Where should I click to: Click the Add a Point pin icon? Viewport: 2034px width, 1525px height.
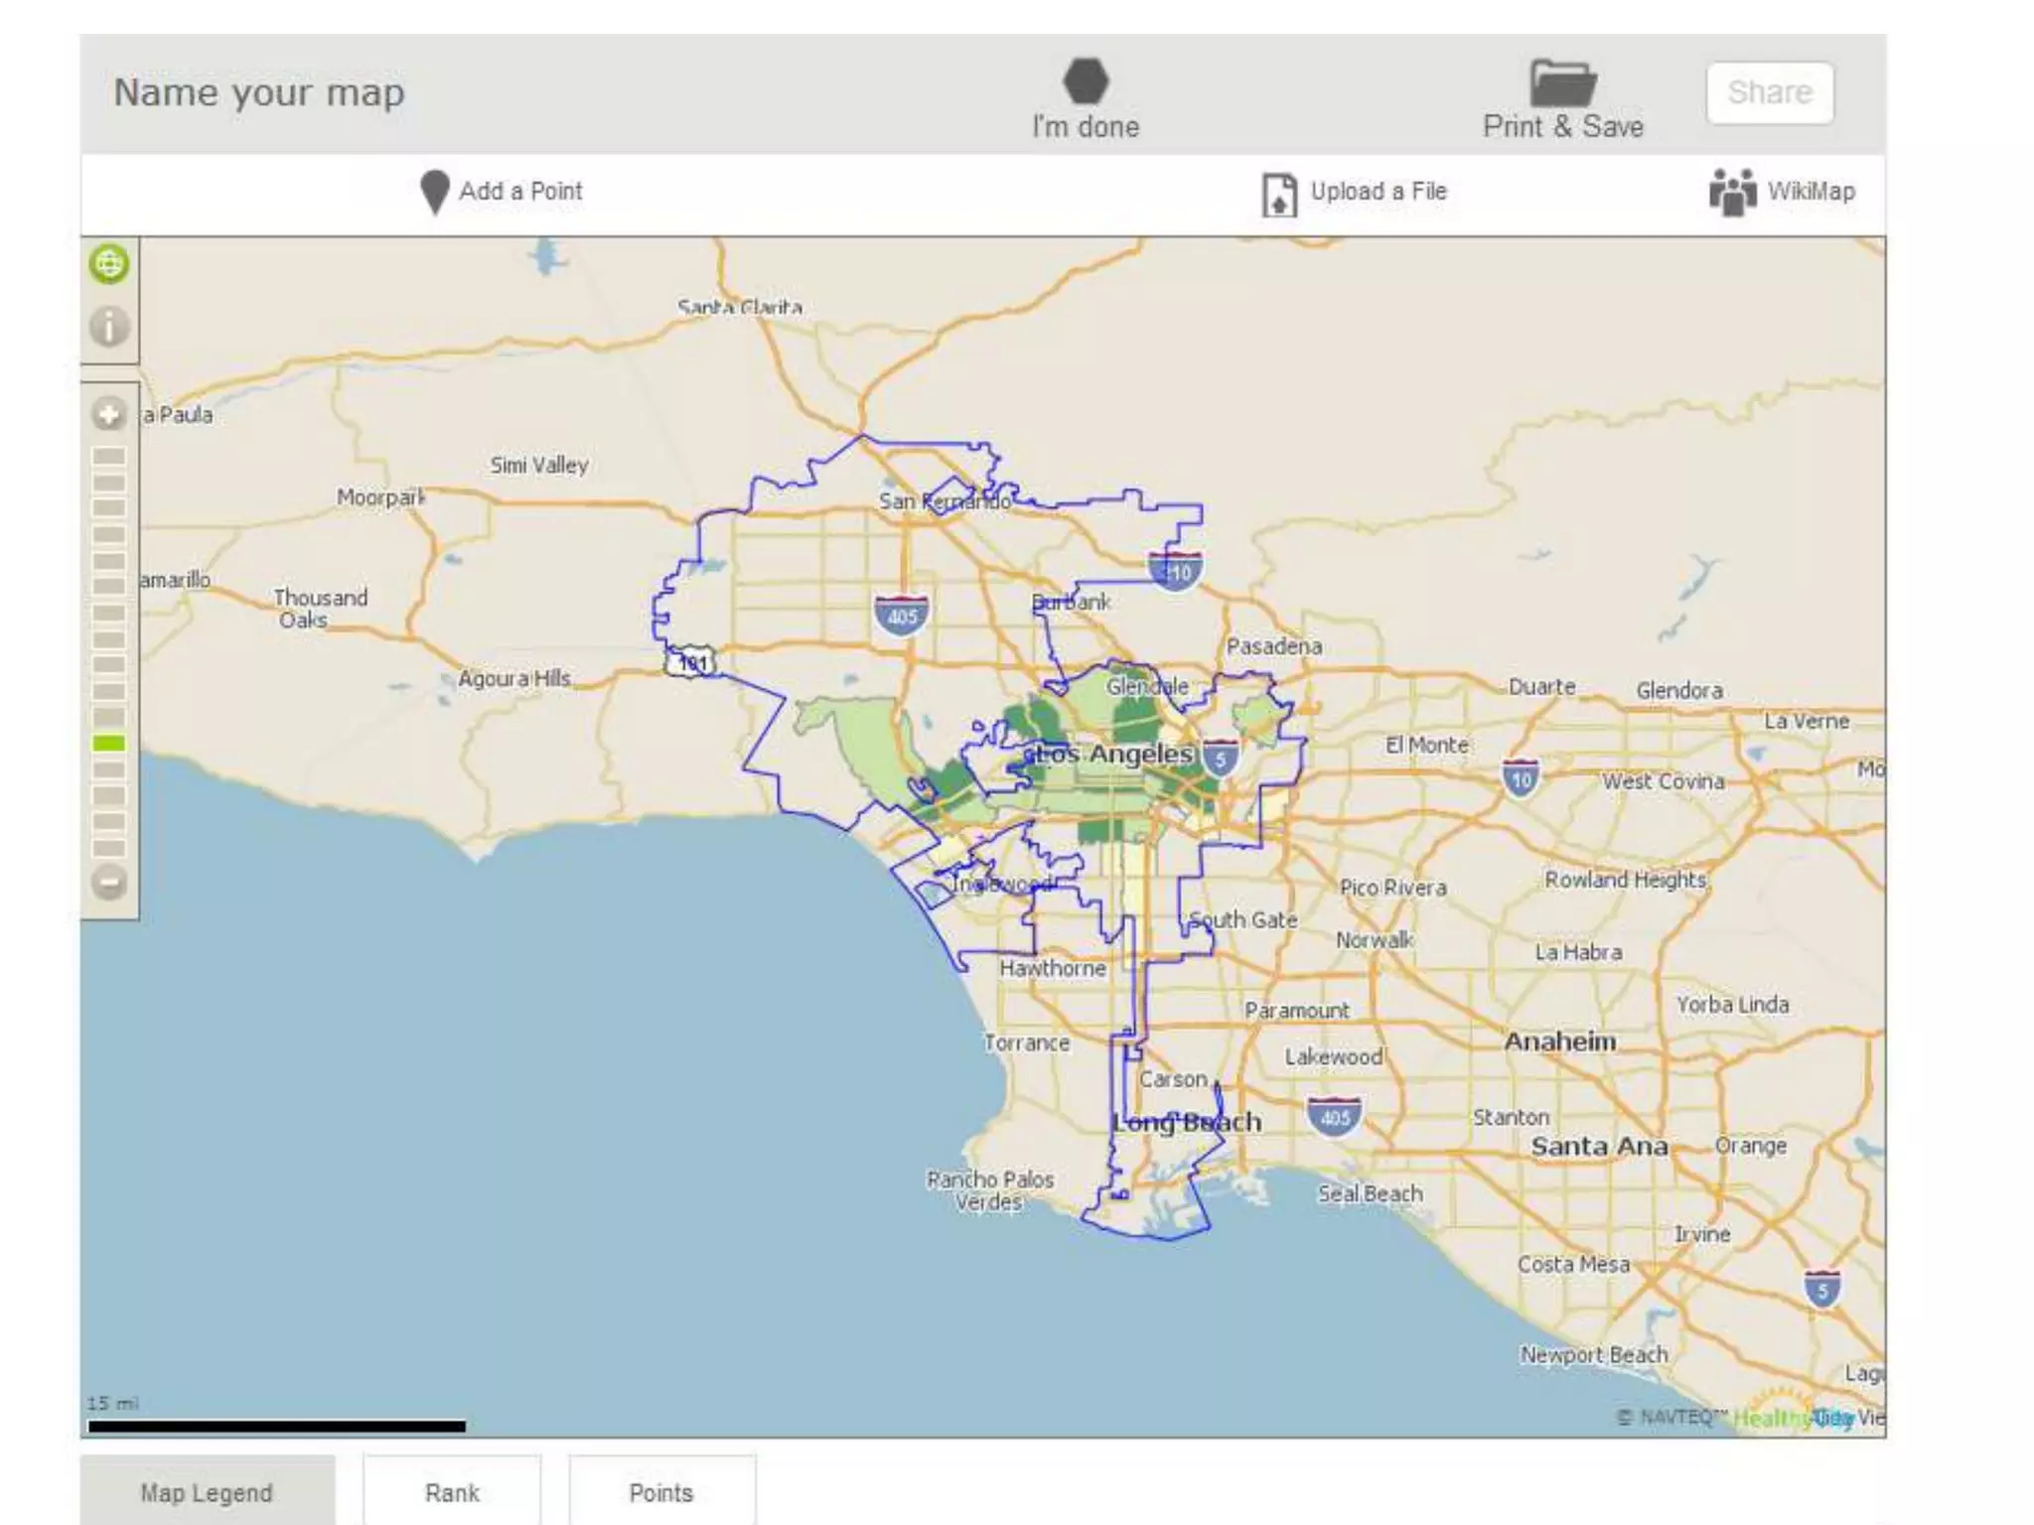pos(434,192)
